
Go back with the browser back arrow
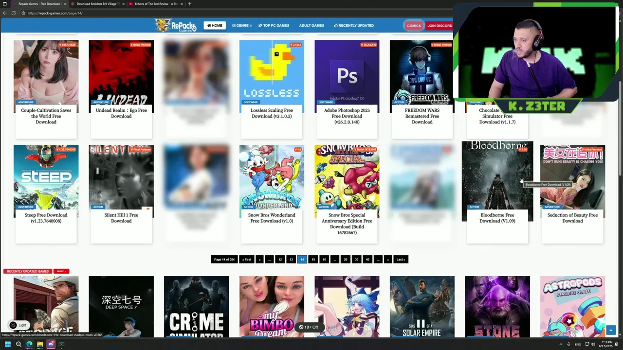click(5, 13)
